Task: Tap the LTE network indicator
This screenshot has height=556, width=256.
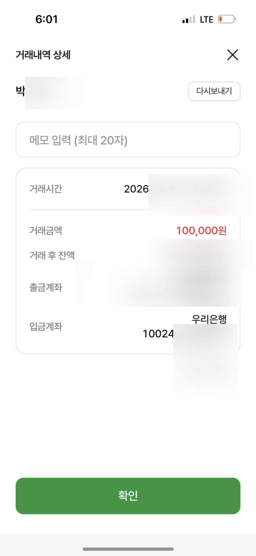Action: coord(206,19)
